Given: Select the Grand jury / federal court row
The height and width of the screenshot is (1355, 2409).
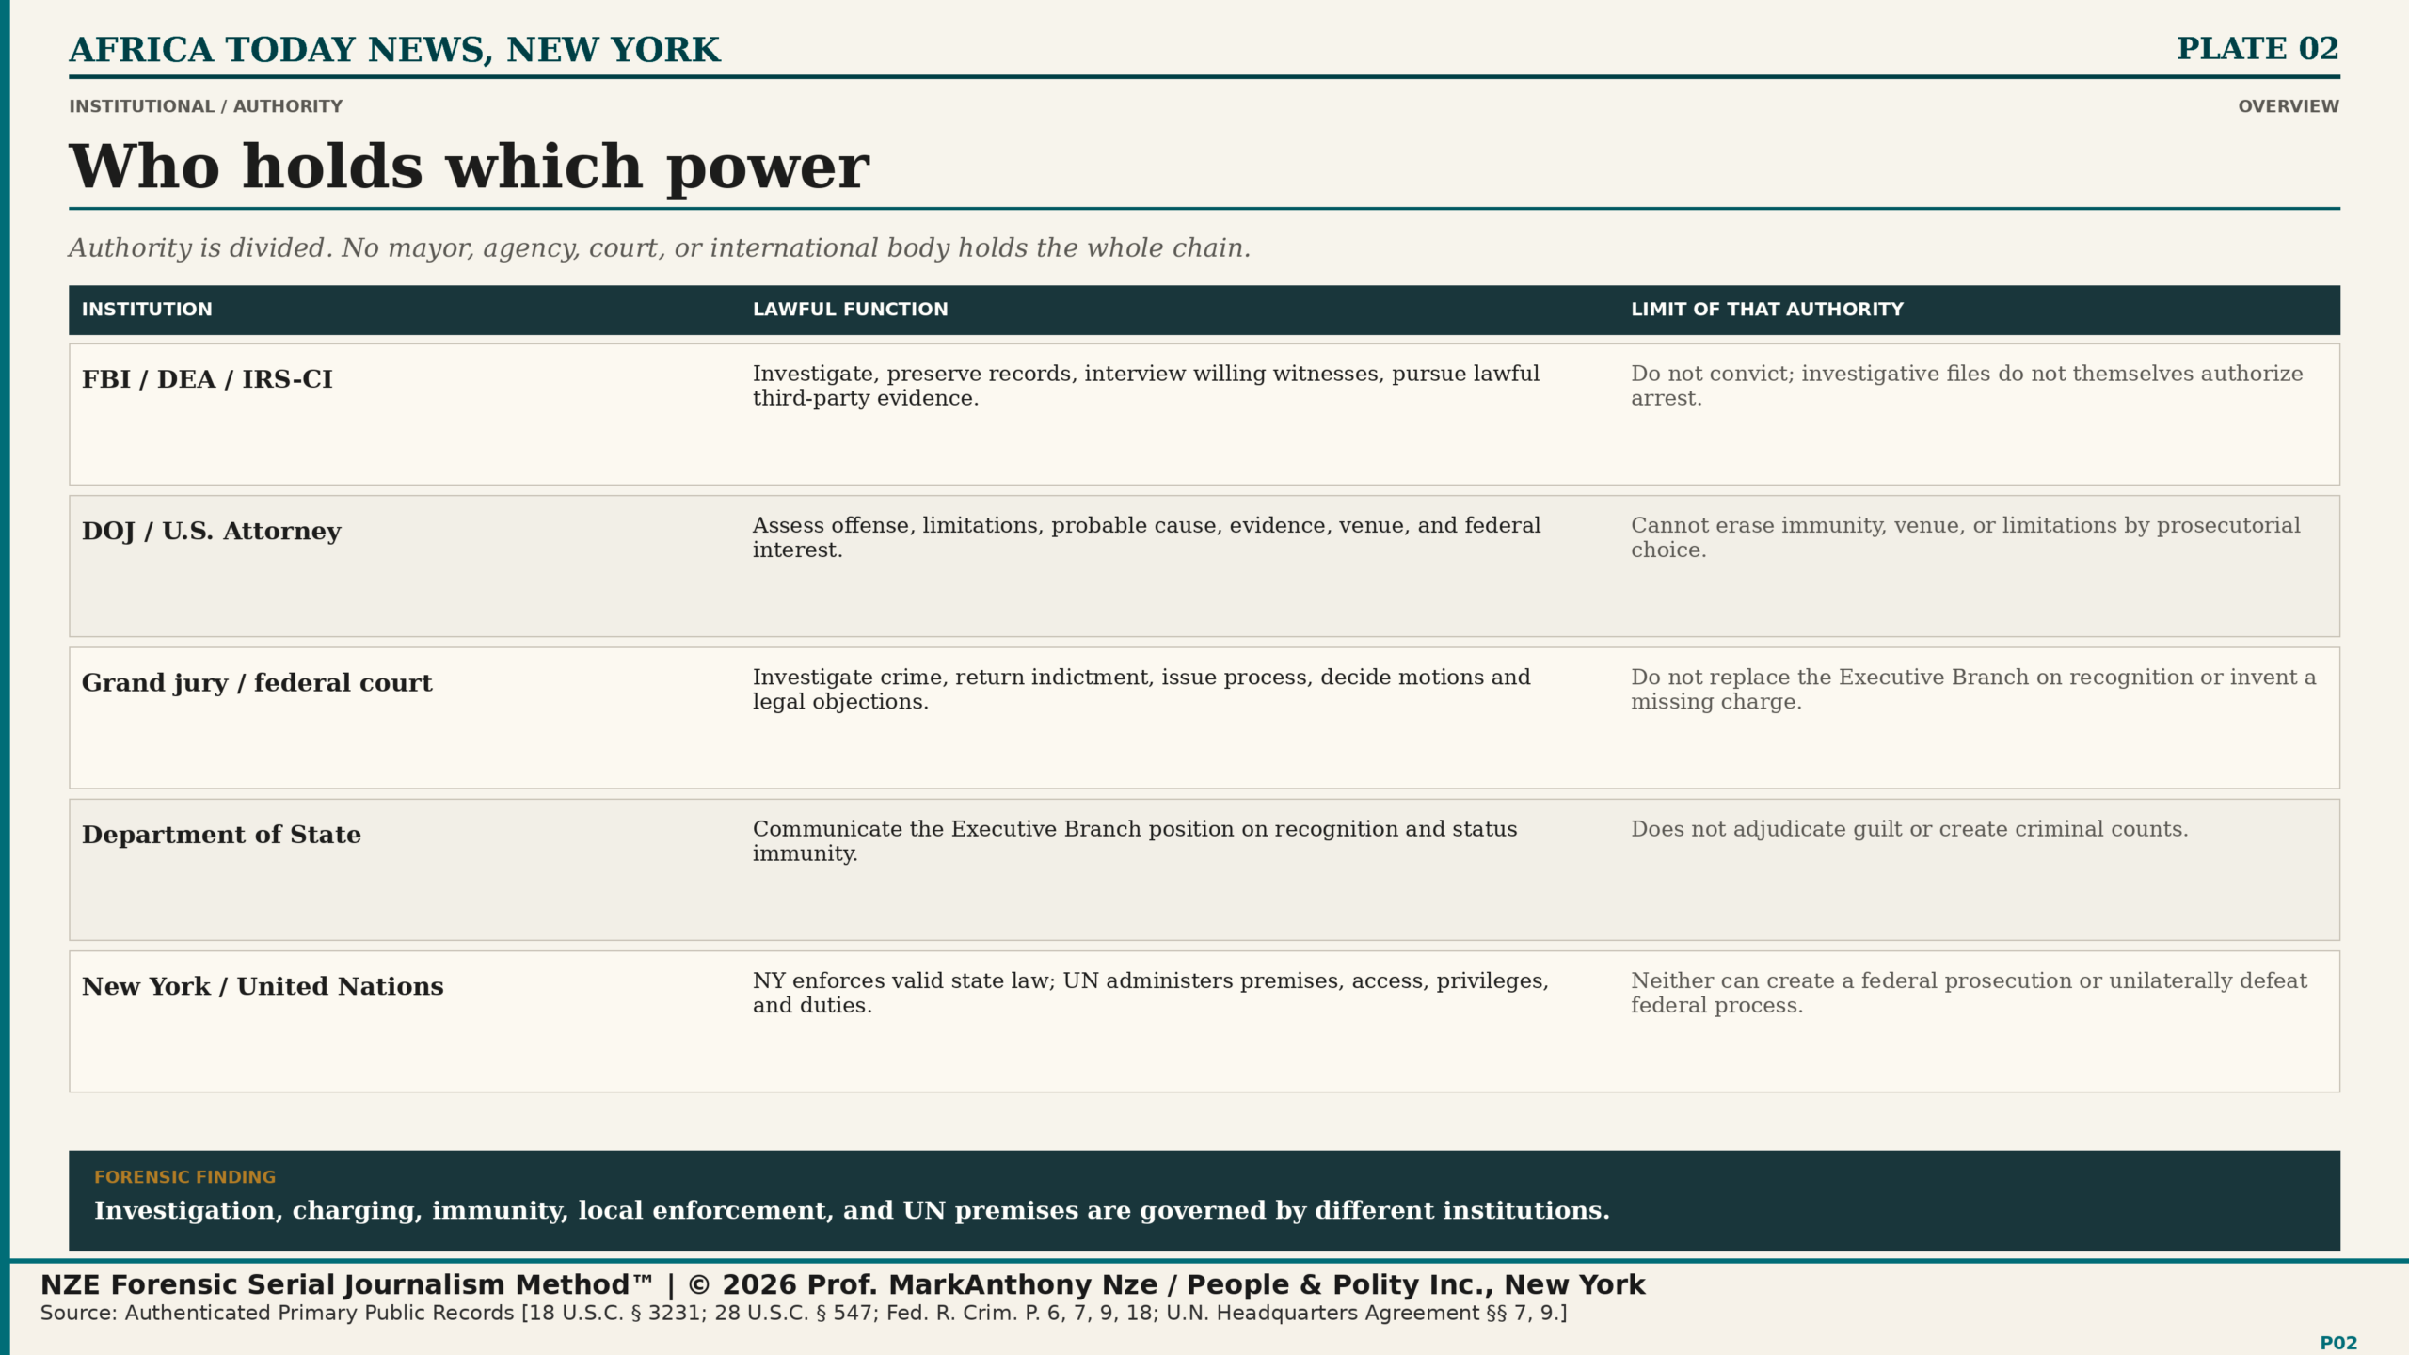Looking at the screenshot, I should [1204, 718].
